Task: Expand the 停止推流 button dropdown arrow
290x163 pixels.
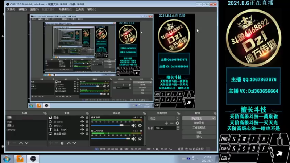Action: click(x=213, y=118)
